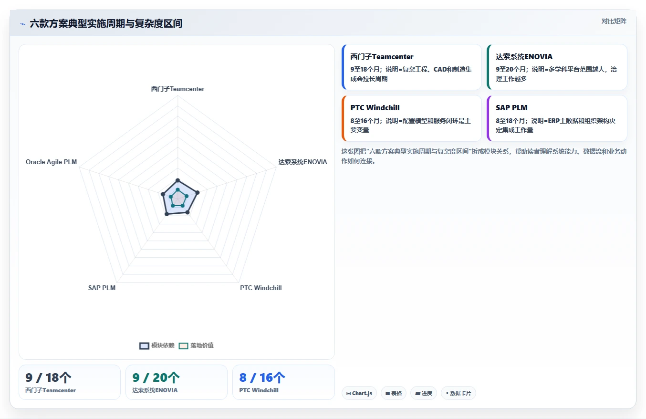
Task: Click the page title 六款方案典型实施周期与复杂度区间
Action: point(106,23)
